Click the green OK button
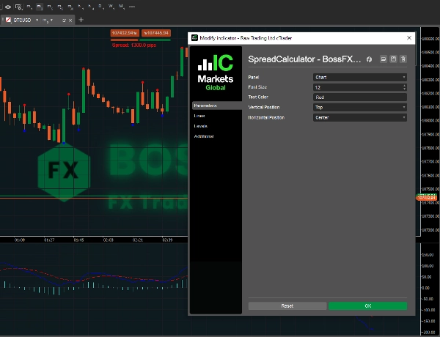This screenshot has height=337, width=440. pos(368,306)
